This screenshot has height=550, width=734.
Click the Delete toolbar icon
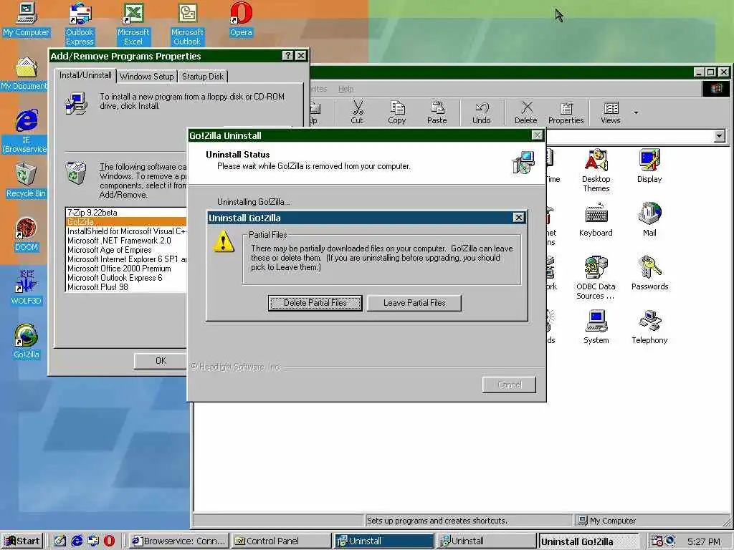(x=525, y=112)
